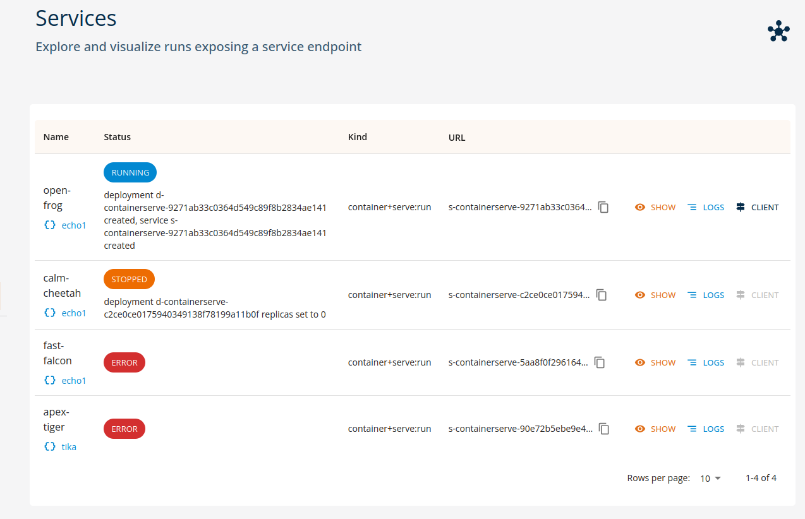805x519 pixels.
Task: Open logs for open-frog run
Action: click(706, 207)
